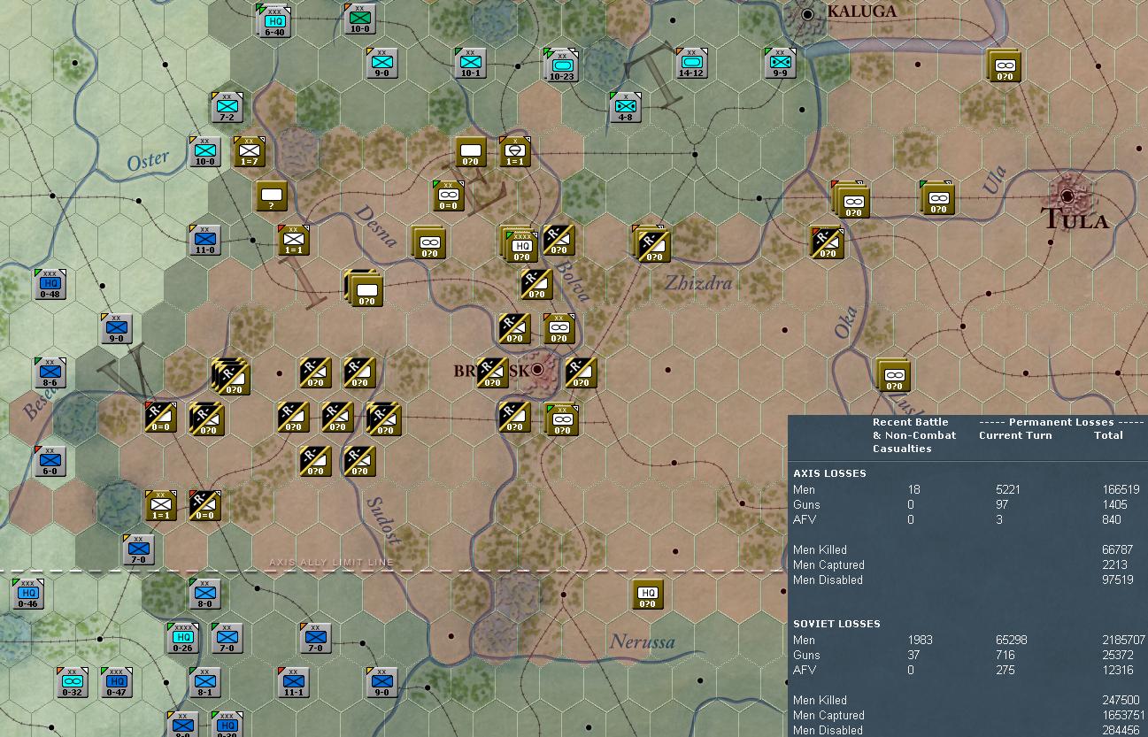
Task: Click Soviet total AFV value 12316
Action: pos(1119,670)
